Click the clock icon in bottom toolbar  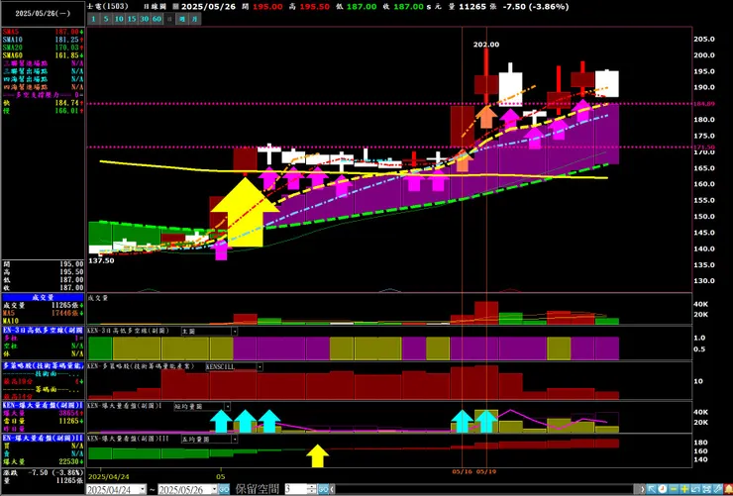point(663,489)
